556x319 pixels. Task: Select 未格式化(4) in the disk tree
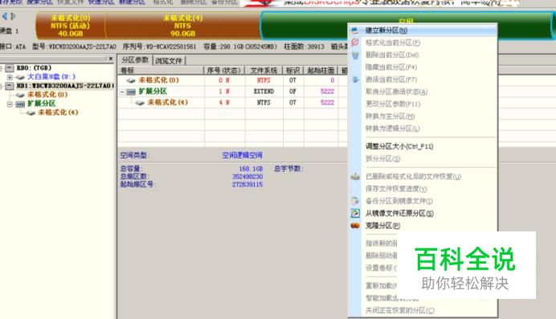(58, 112)
